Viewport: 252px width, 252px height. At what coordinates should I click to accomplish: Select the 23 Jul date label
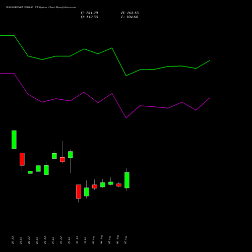click(37, 240)
